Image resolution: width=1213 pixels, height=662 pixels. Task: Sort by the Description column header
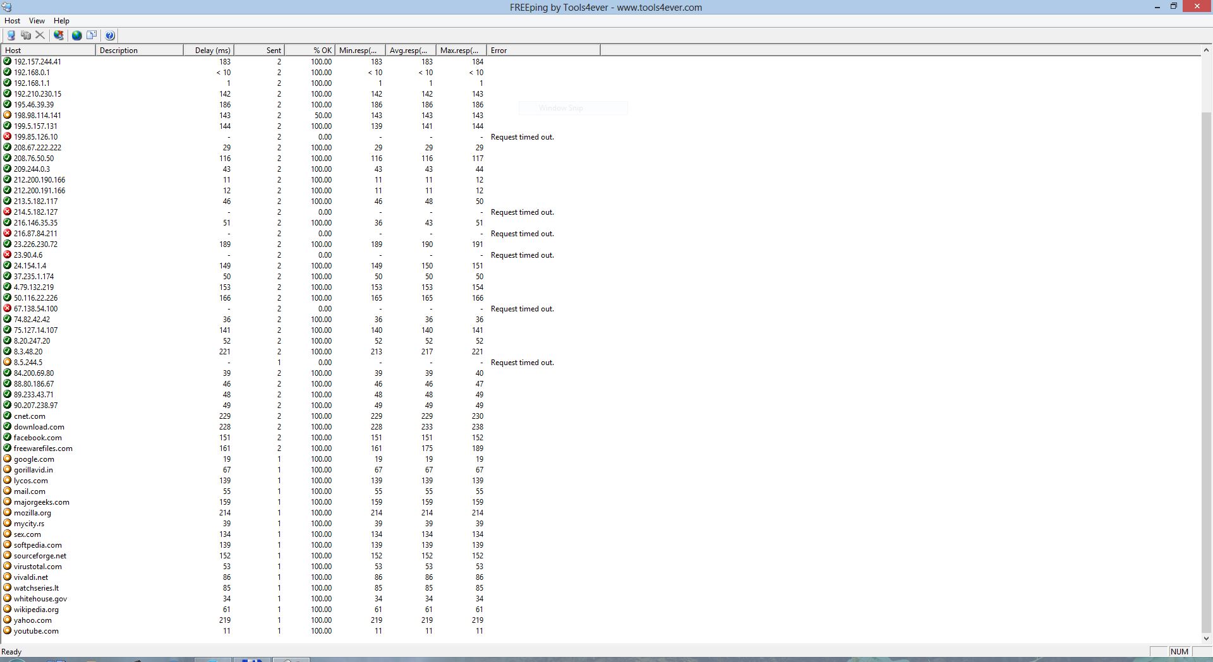point(140,50)
